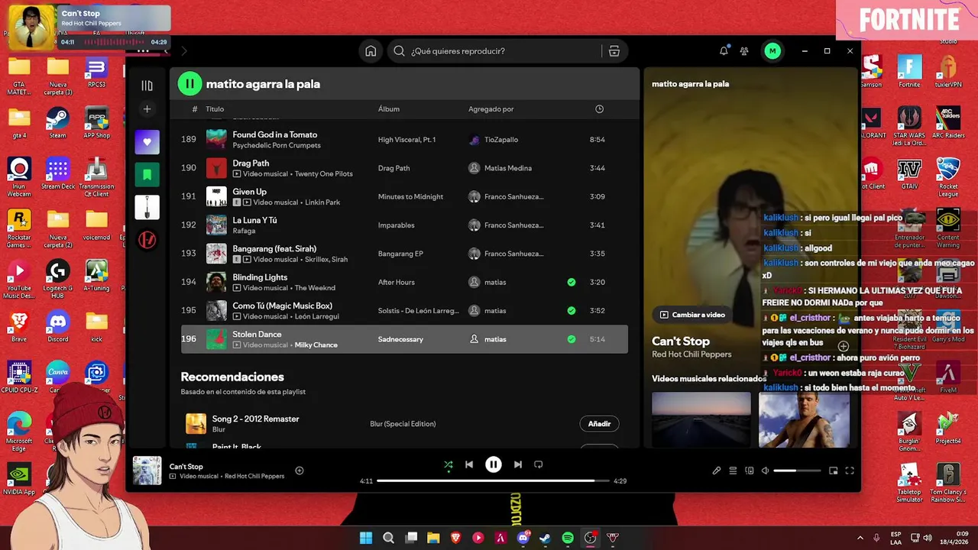Open Skrillex, Sirah artist link
Screen dimensions: 978x550
point(326,260)
